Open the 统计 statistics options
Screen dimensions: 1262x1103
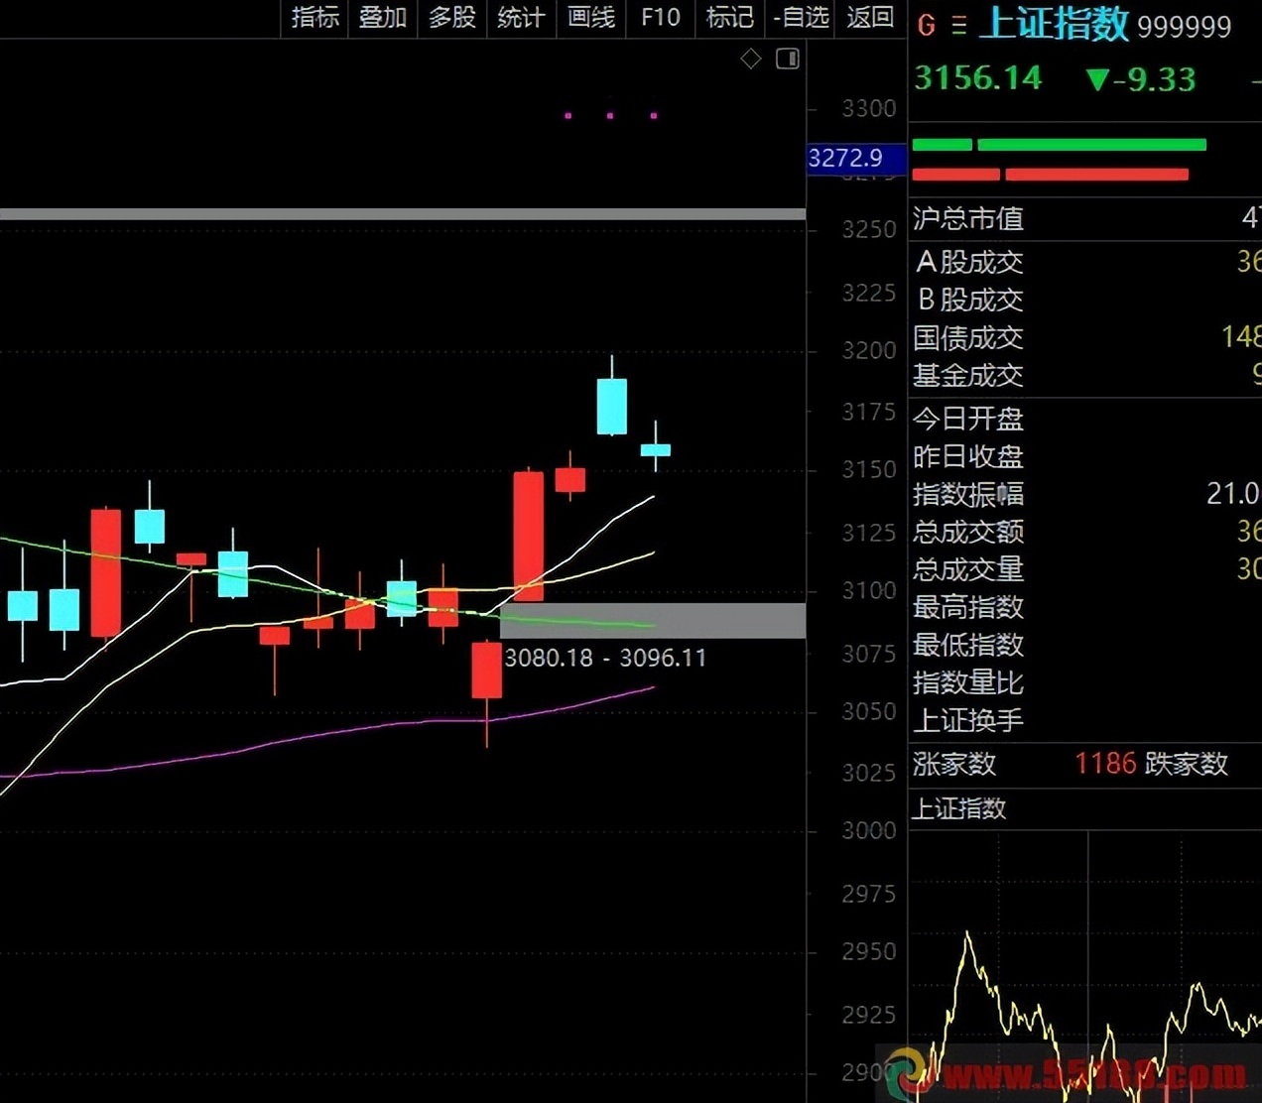pyautogui.click(x=521, y=18)
